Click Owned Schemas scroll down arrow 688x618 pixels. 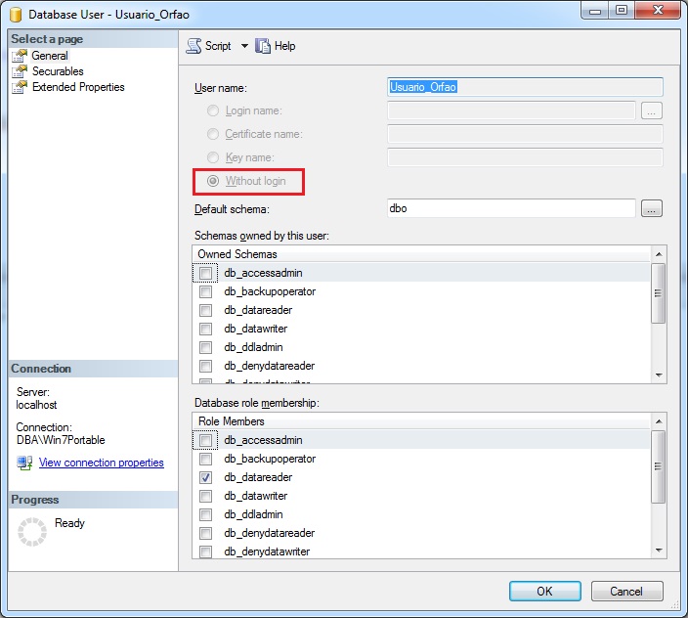(x=658, y=375)
